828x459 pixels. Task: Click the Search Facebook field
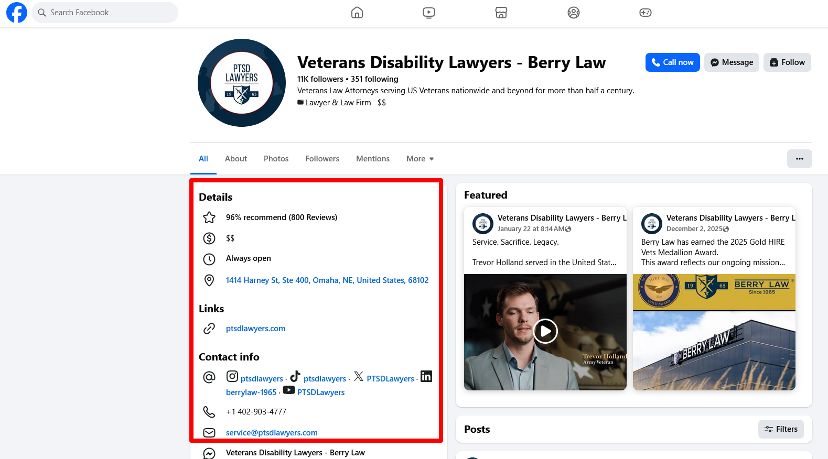click(x=105, y=13)
